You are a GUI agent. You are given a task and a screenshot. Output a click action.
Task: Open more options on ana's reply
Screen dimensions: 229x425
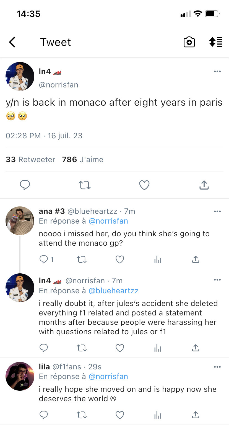(x=217, y=211)
